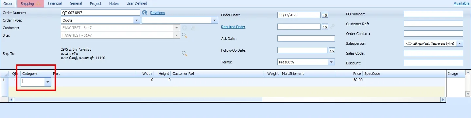The width and height of the screenshot is (471, 118).
Task: Open the Relations globe icon
Action: click(x=145, y=13)
